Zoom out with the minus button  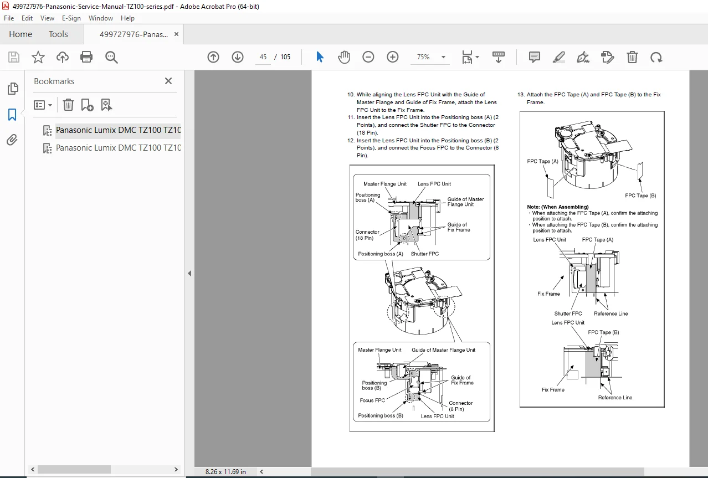click(368, 57)
